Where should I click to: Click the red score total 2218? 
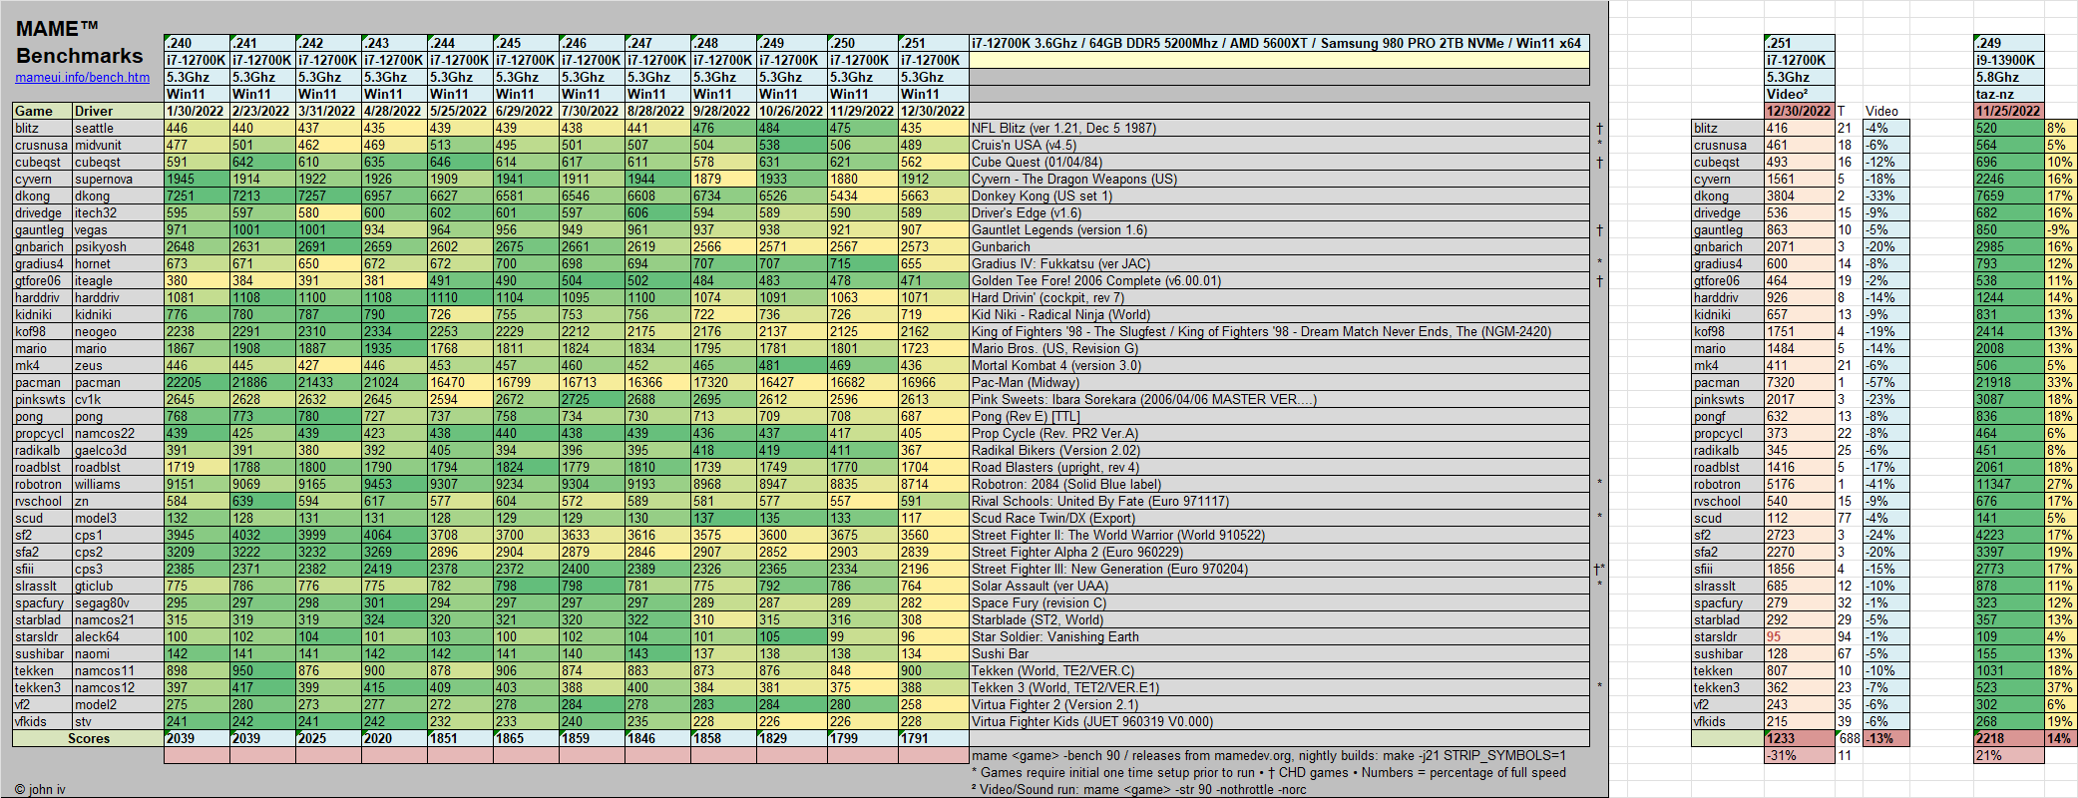[2008, 738]
